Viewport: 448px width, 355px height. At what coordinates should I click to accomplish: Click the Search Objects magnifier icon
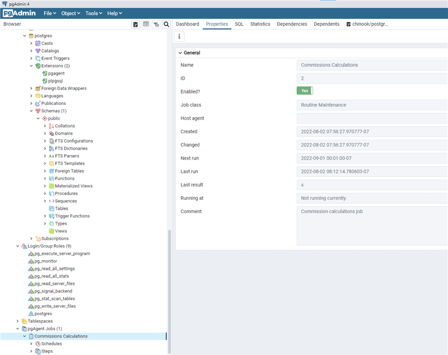pyautogui.click(x=166, y=24)
